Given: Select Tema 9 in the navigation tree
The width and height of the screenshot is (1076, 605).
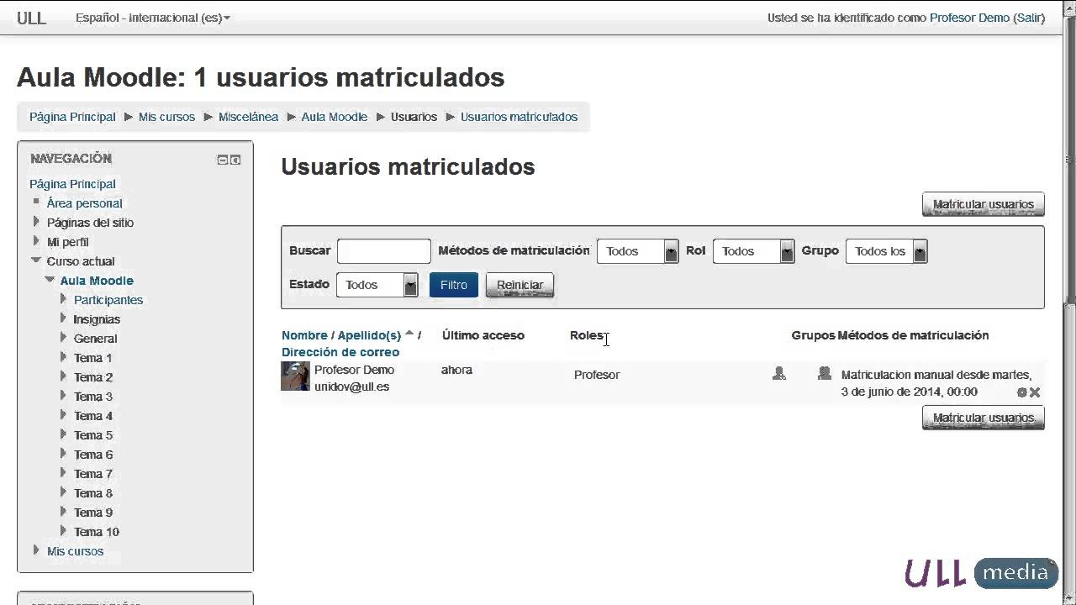Looking at the screenshot, I should point(93,513).
